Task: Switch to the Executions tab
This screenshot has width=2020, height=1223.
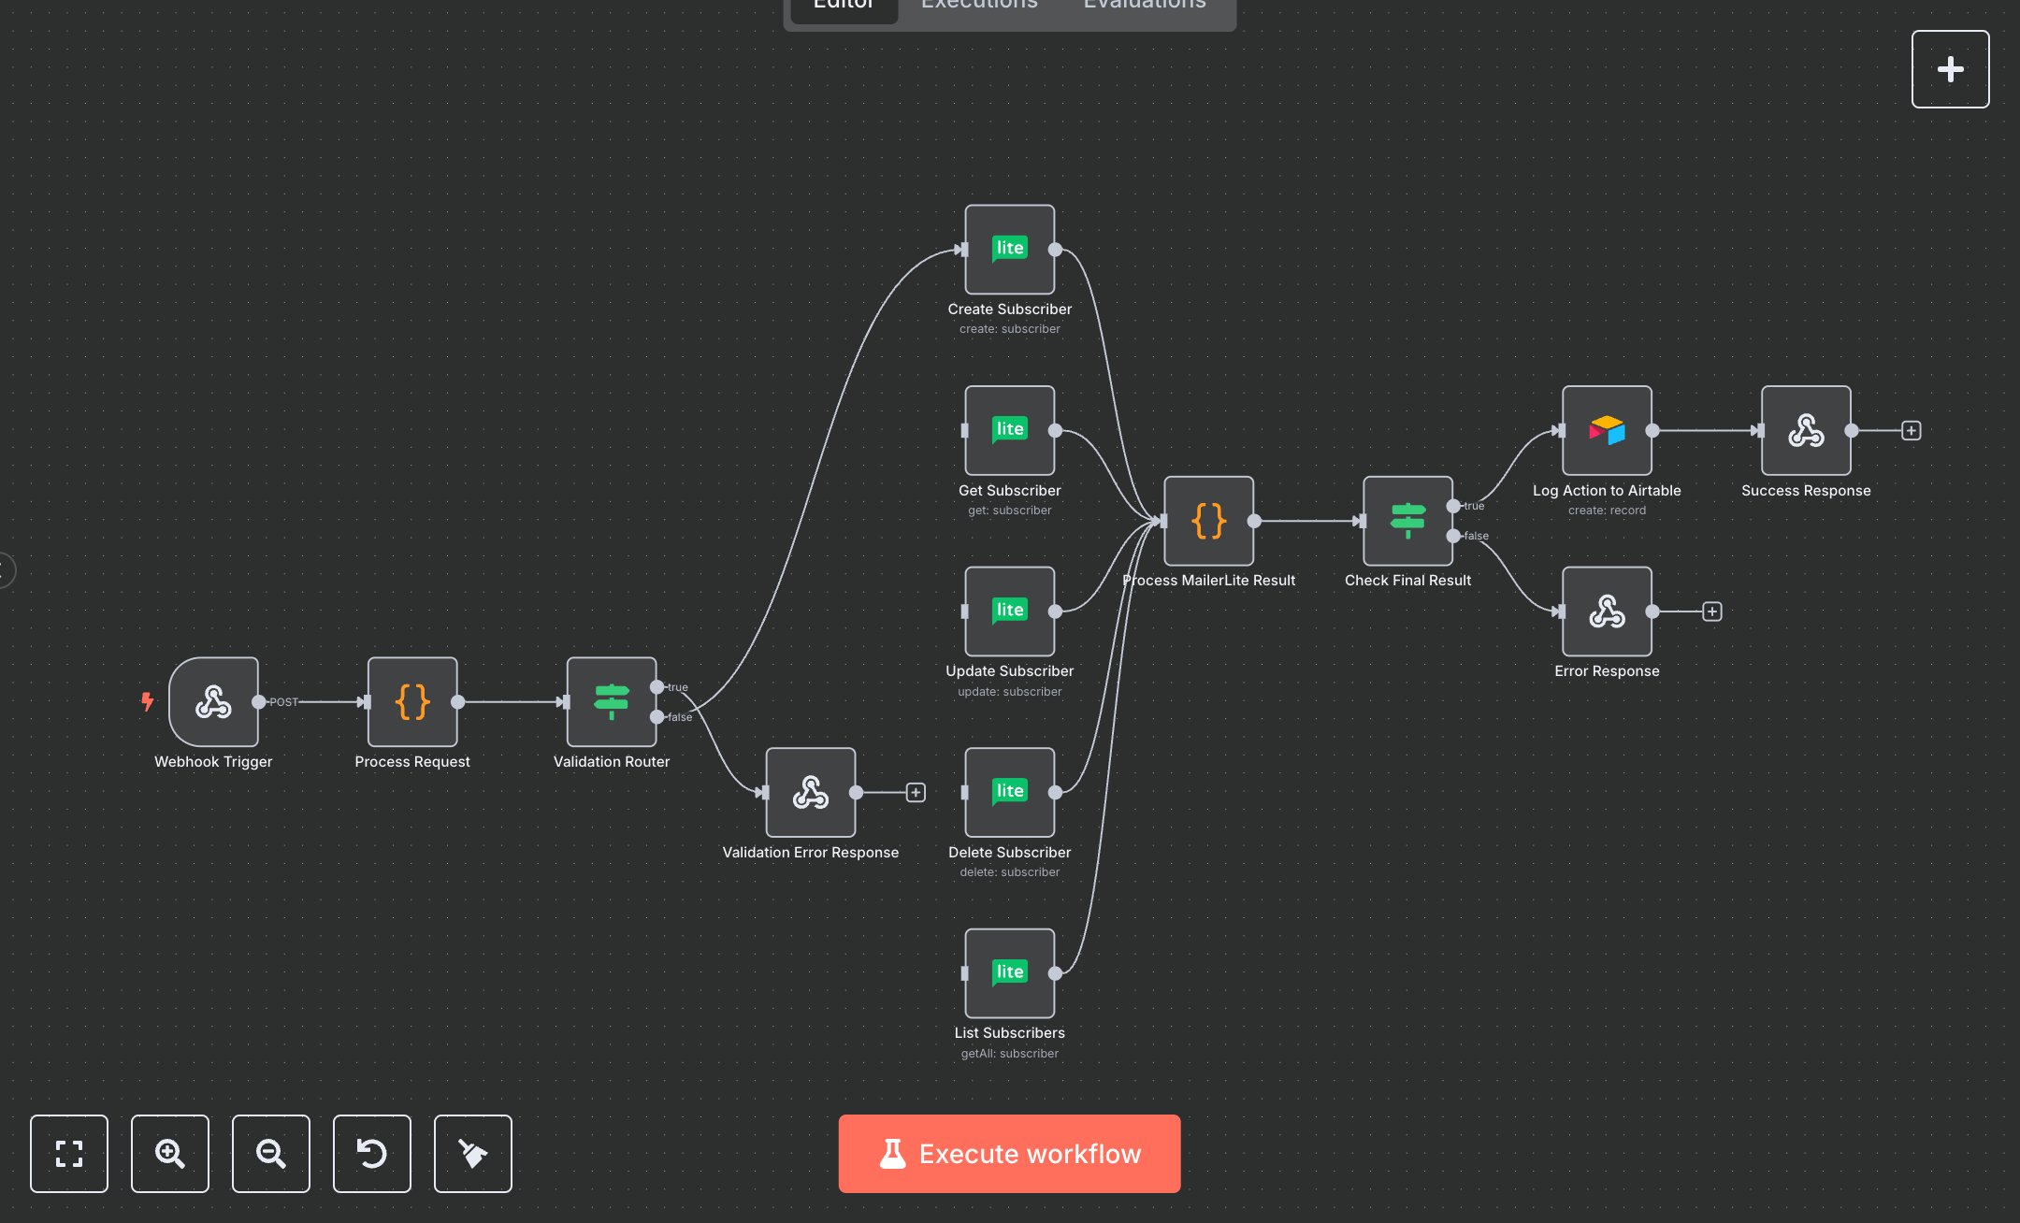Action: 978,7
